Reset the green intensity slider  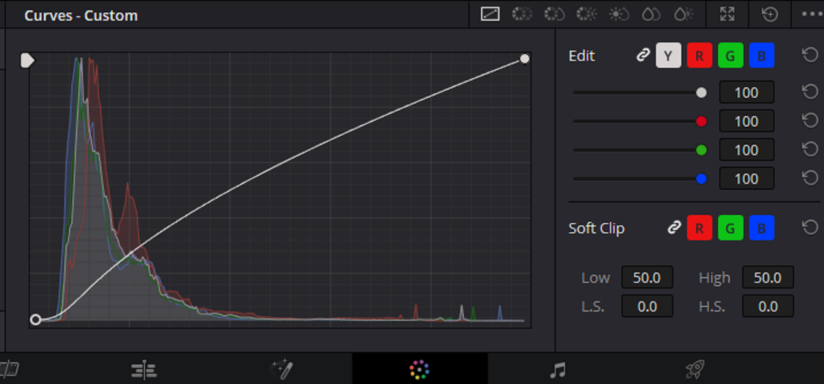pos(810,149)
